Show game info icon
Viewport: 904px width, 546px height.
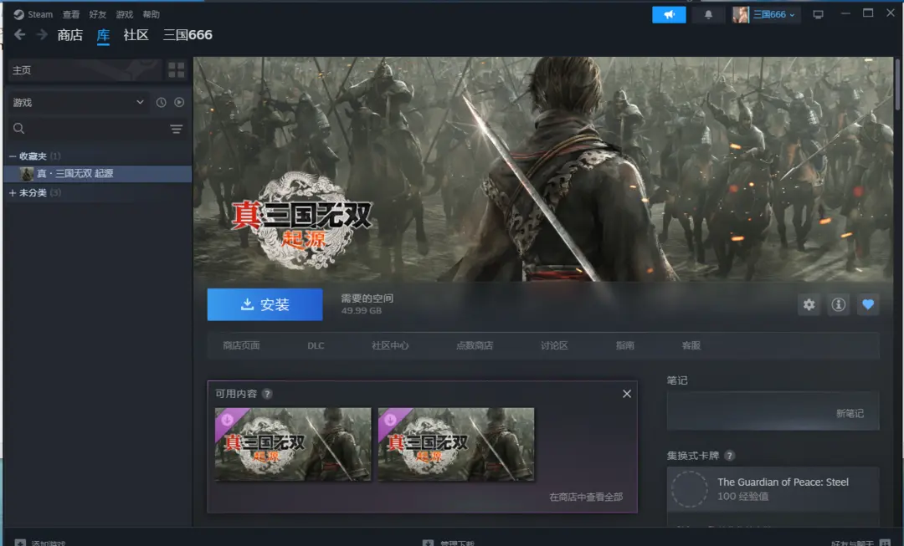tap(838, 304)
